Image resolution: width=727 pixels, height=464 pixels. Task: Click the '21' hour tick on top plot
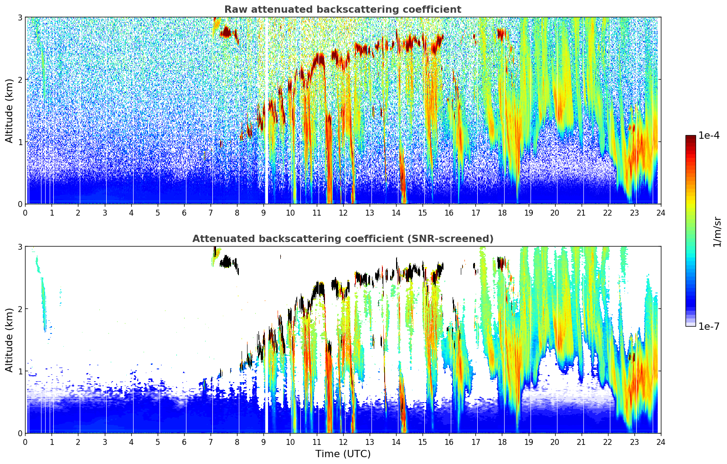581,212
